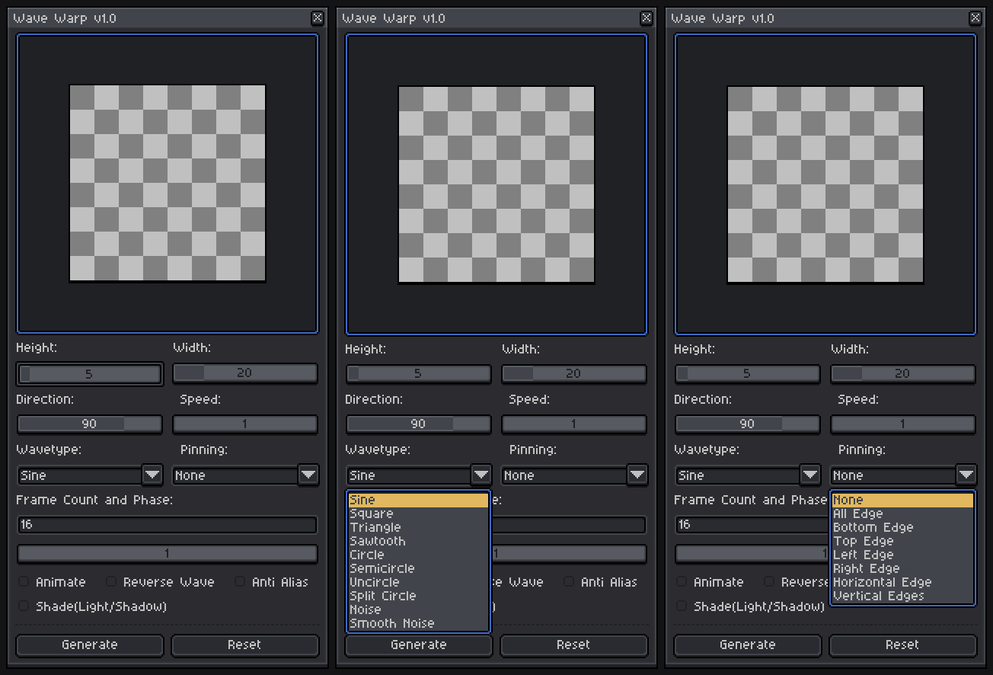Pick Uncircle wavetype

[418, 582]
